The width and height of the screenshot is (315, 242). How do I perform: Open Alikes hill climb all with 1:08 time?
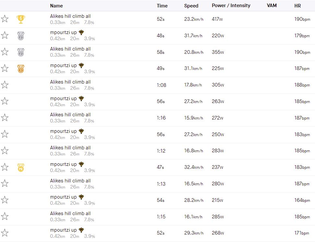pos(70,82)
